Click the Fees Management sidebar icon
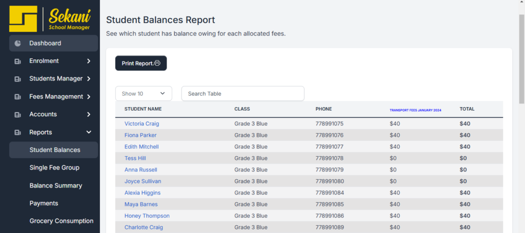 [x=18, y=97]
